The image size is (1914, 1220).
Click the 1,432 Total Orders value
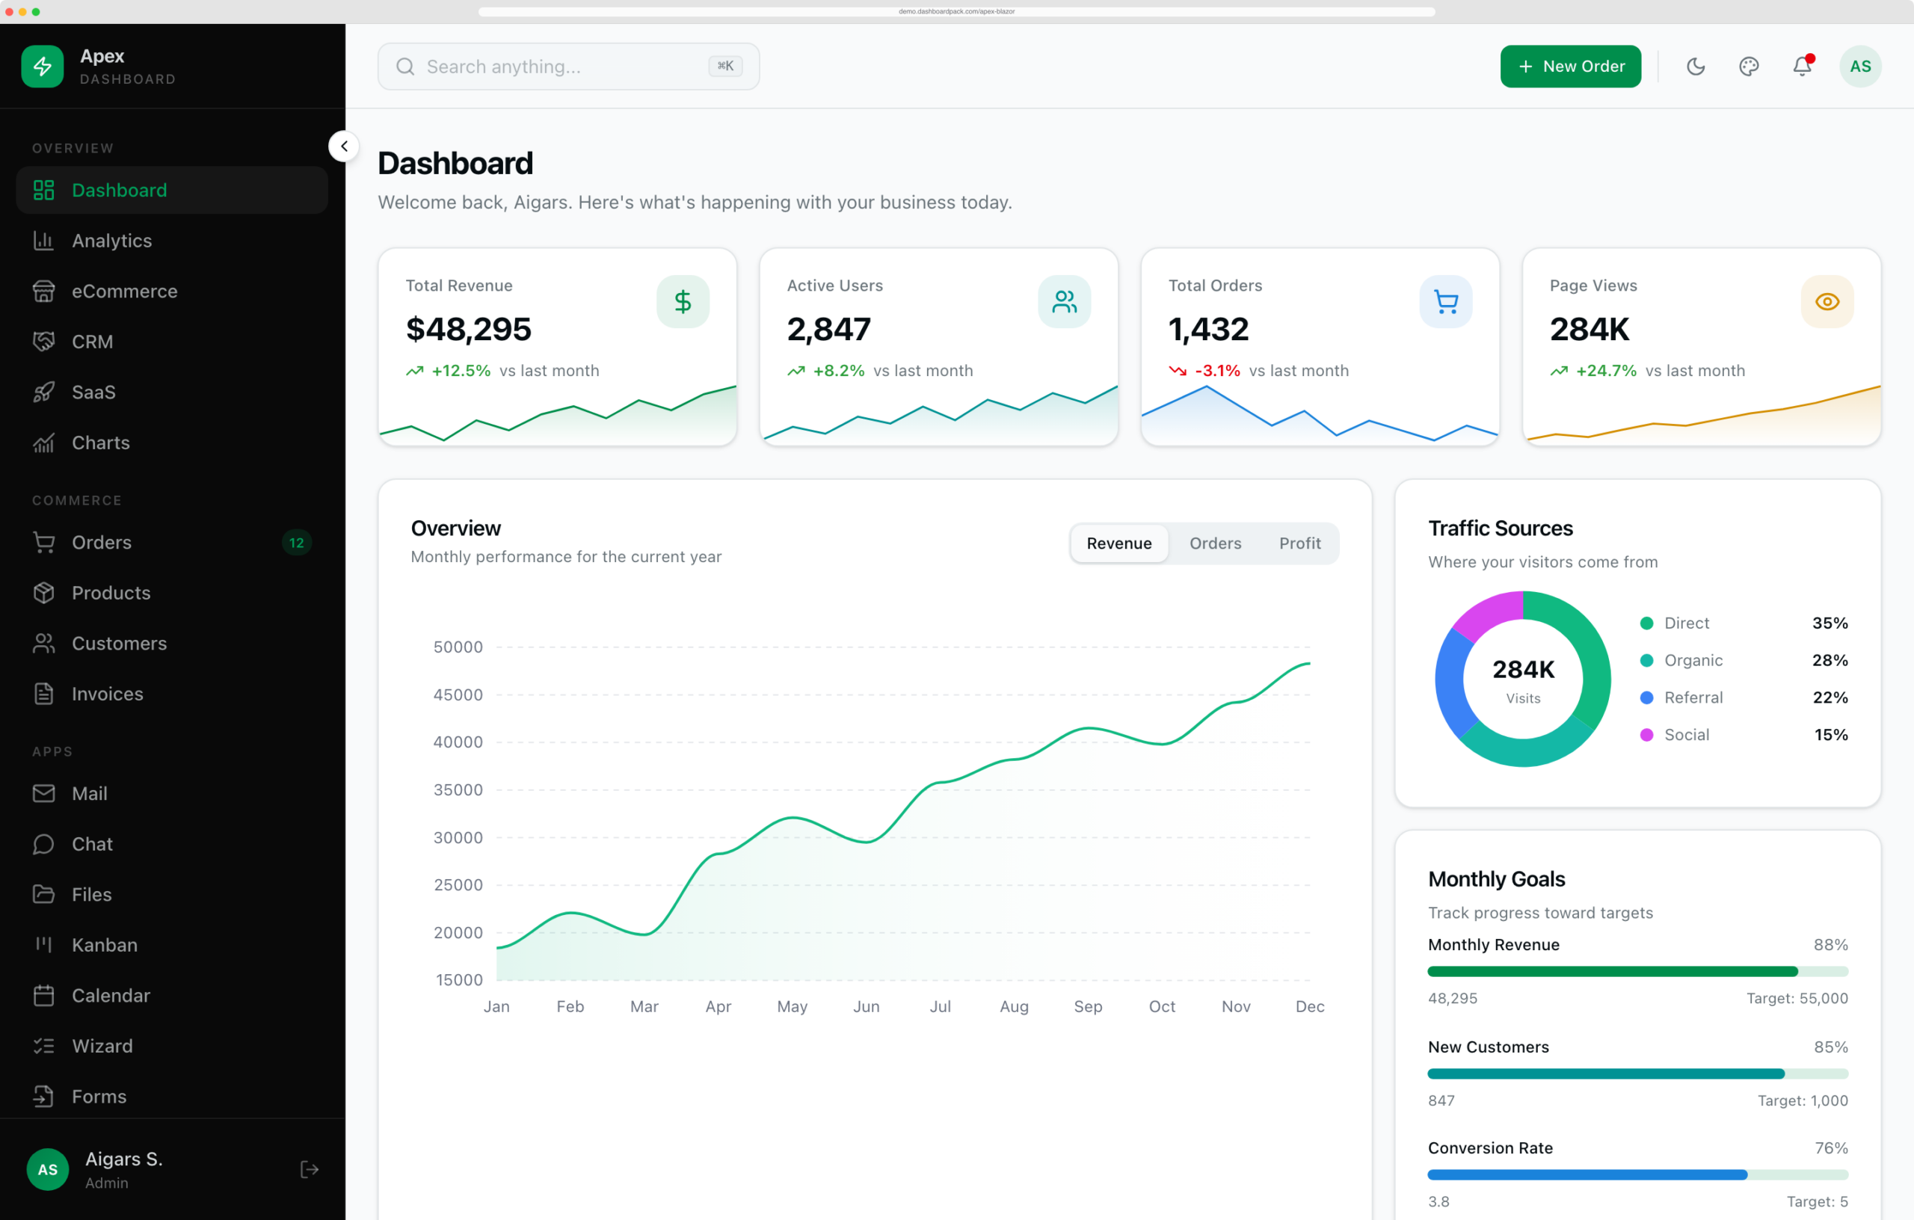click(x=1208, y=329)
